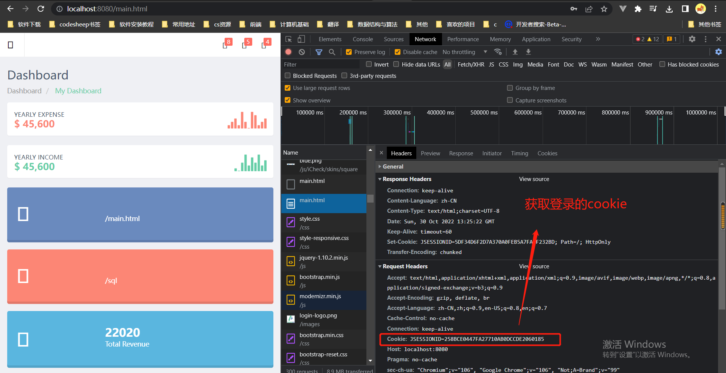The height and width of the screenshot is (373, 726).
Task: Open the DevTools three-dot customize menu
Action: click(x=706, y=39)
